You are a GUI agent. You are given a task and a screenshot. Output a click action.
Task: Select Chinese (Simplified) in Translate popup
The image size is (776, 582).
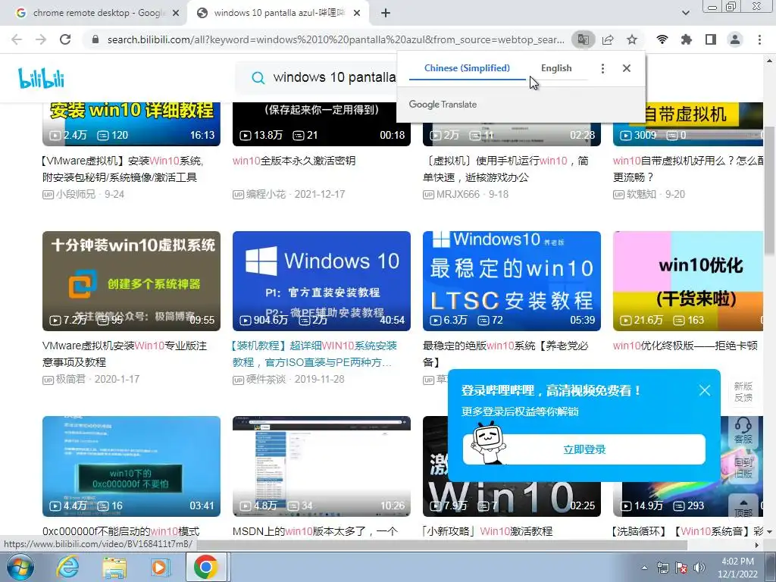point(467,68)
